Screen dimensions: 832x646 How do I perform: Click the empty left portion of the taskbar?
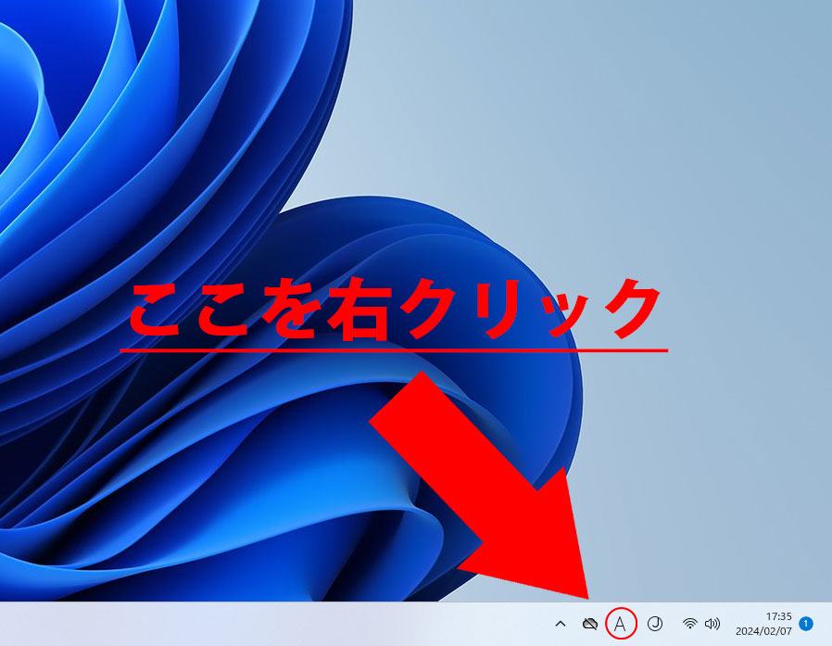point(185,624)
